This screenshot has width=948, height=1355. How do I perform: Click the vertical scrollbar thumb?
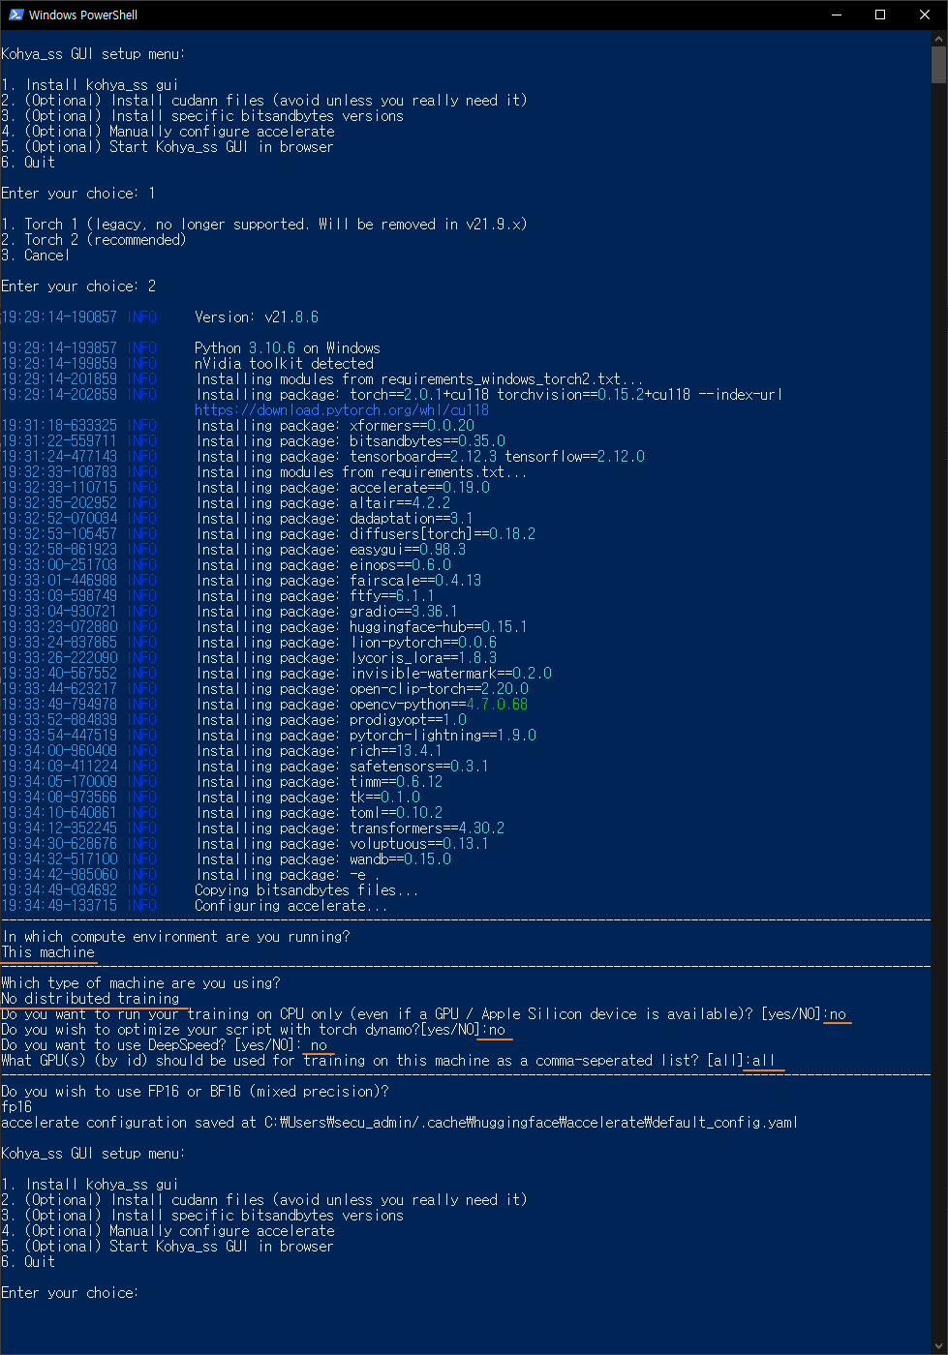pyautogui.click(x=939, y=65)
